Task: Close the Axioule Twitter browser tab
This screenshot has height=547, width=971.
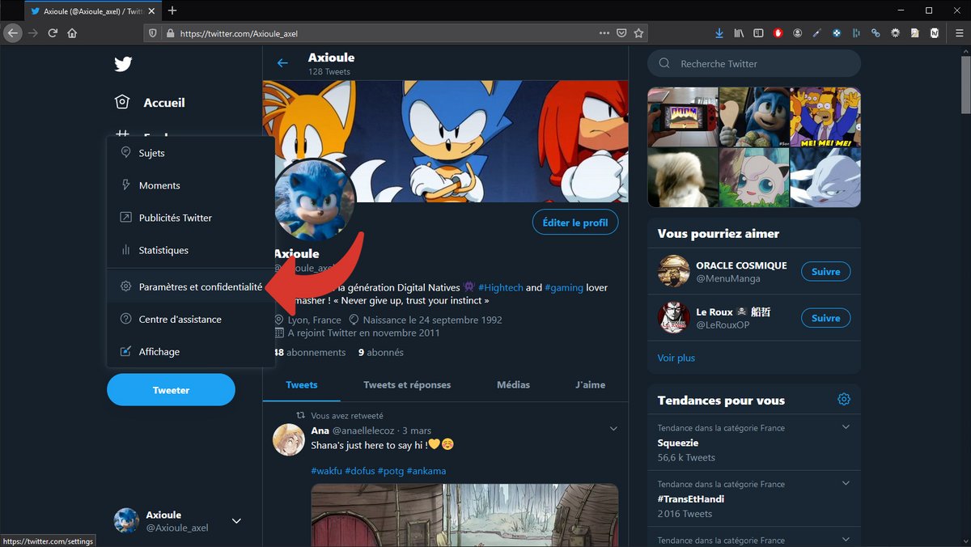Action: (x=151, y=11)
